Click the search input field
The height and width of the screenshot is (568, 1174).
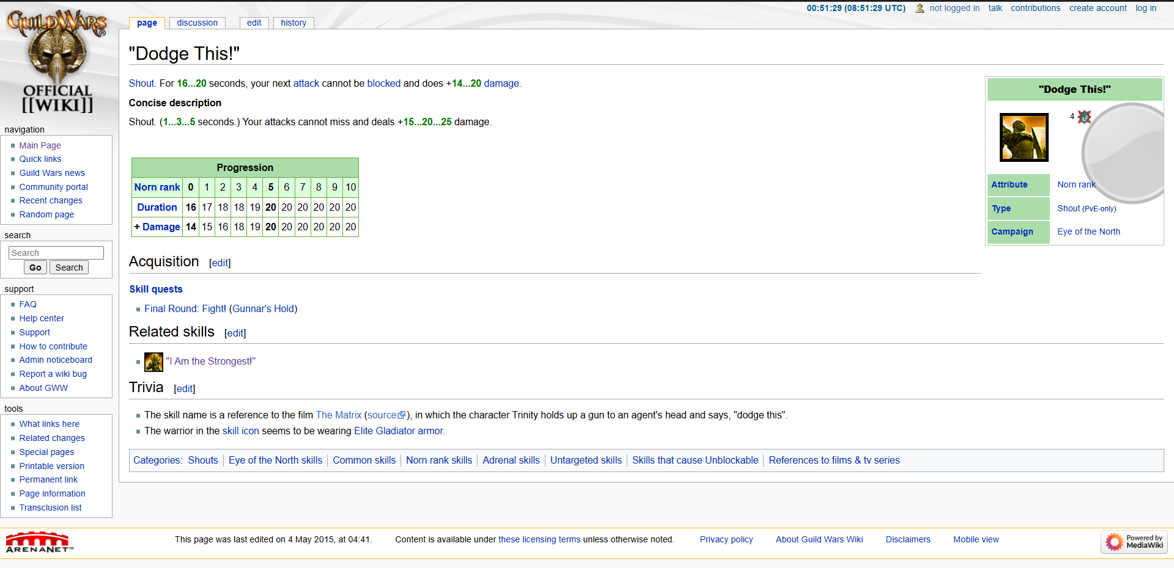(x=56, y=253)
